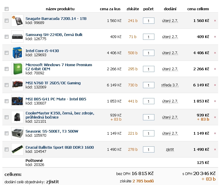This screenshot has width=219, height=185.
Task: Focus quantity field for Seagate Barracuda
Action: [x=149, y=20]
